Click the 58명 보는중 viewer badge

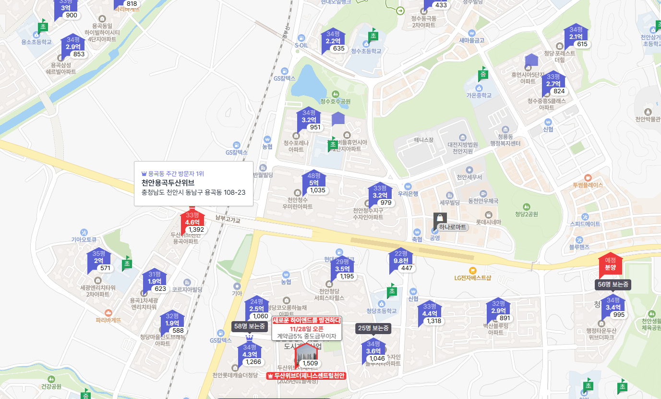[250, 326]
